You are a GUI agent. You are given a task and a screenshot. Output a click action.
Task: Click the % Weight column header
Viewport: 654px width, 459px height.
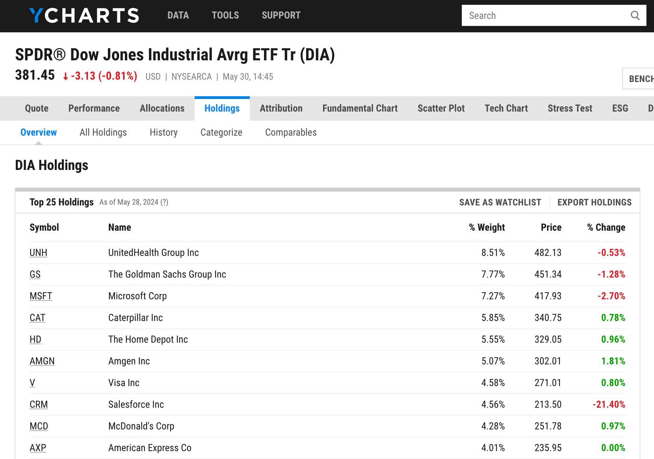point(487,228)
